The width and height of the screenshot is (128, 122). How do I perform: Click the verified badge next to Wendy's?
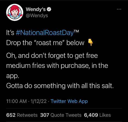(49, 9)
